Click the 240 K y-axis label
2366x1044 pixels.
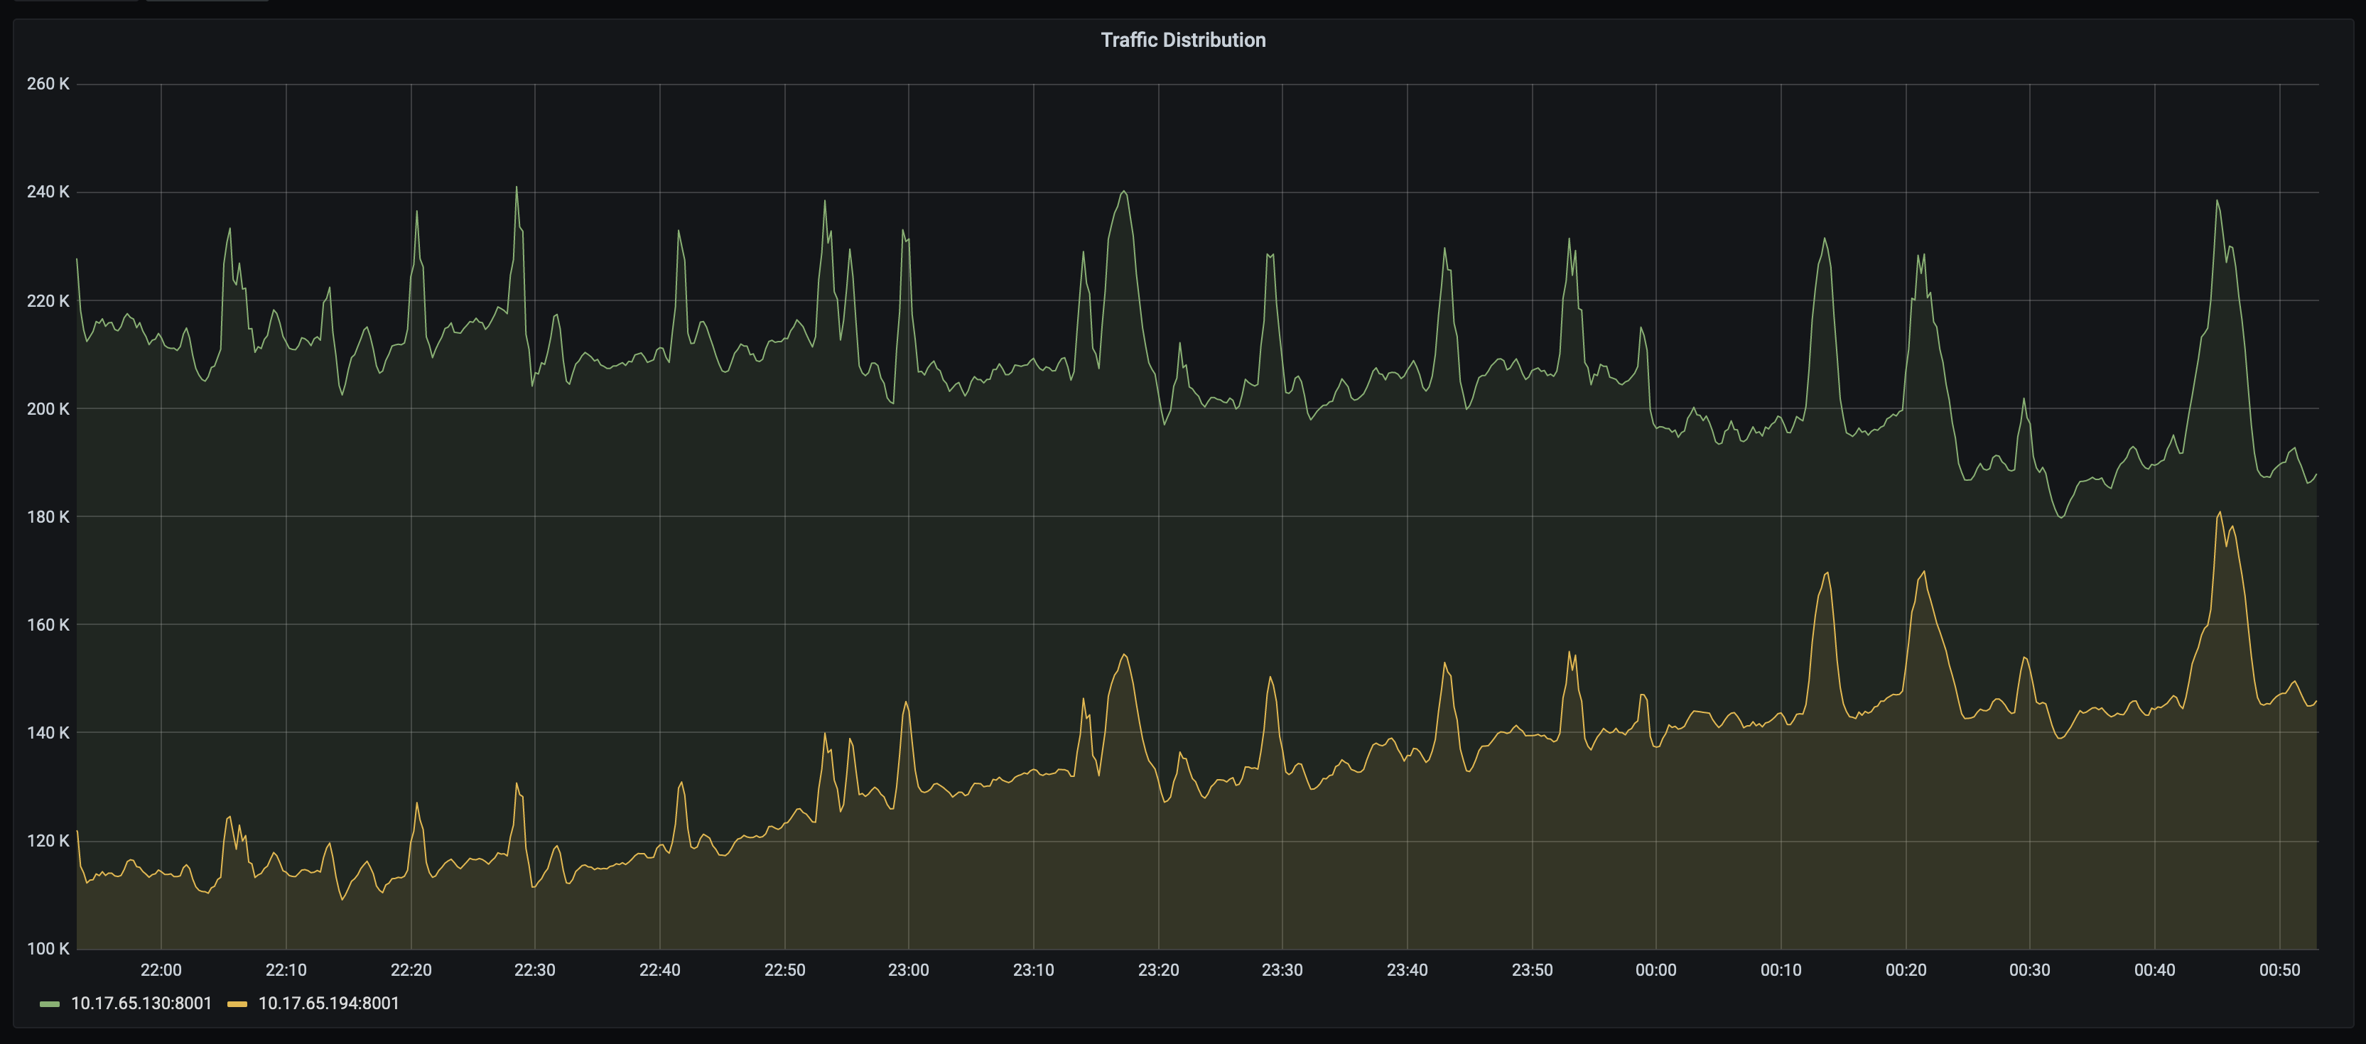pos(48,192)
